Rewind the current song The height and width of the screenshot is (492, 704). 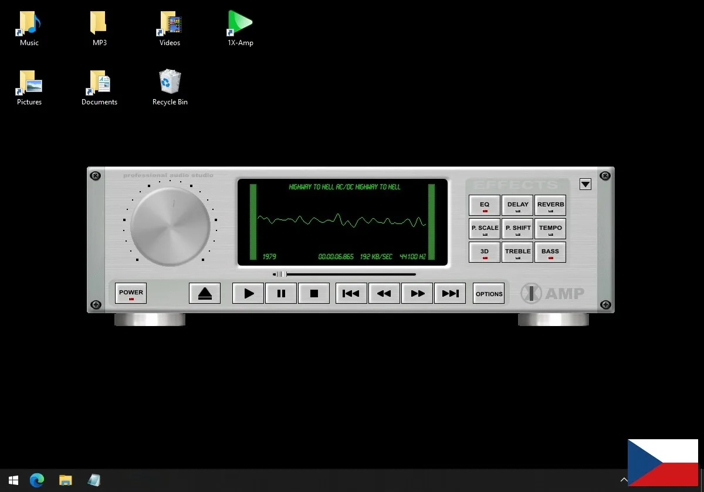[384, 293]
